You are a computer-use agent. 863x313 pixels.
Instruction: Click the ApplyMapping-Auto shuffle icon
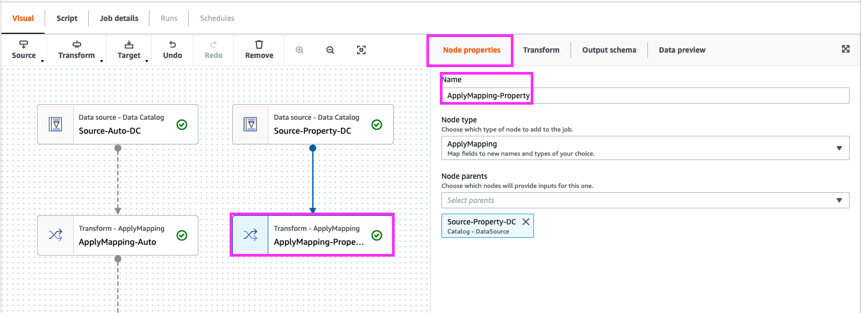coord(55,235)
